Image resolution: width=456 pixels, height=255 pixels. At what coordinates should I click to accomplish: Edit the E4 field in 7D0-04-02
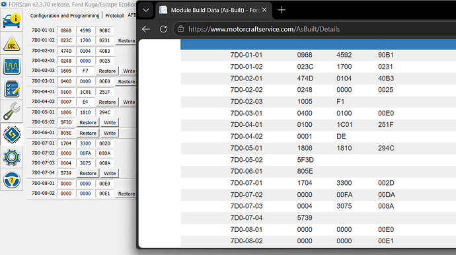tap(85, 102)
